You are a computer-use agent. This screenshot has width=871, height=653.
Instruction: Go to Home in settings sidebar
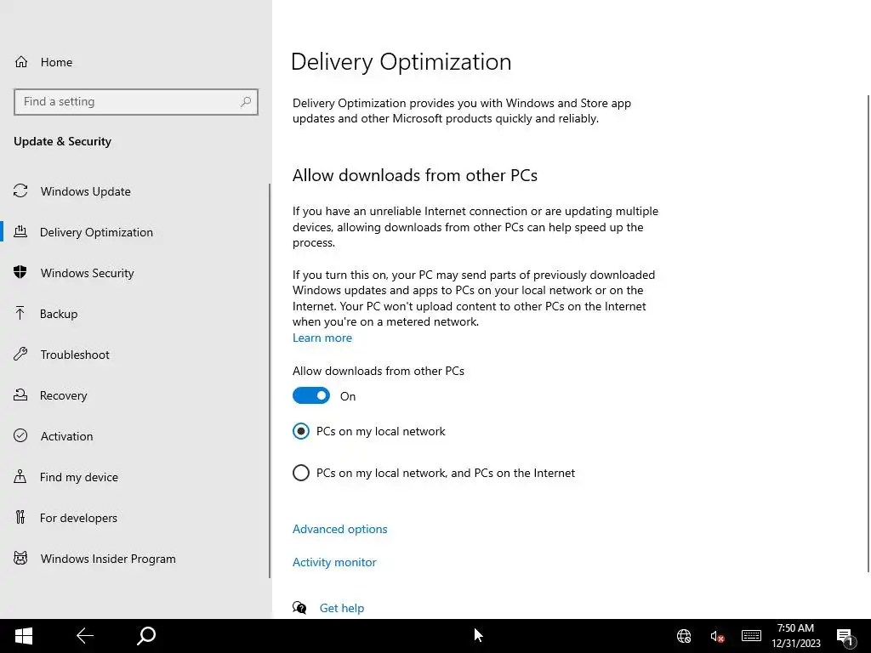pyautogui.click(x=136, y=61)
